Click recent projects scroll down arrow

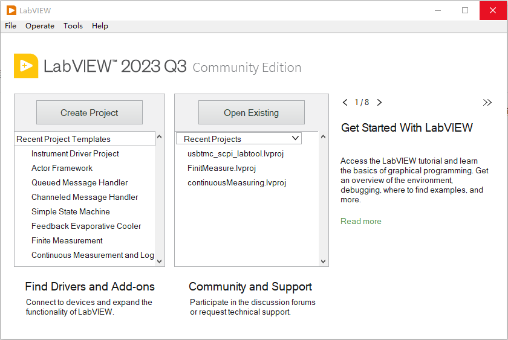(323, 261)
